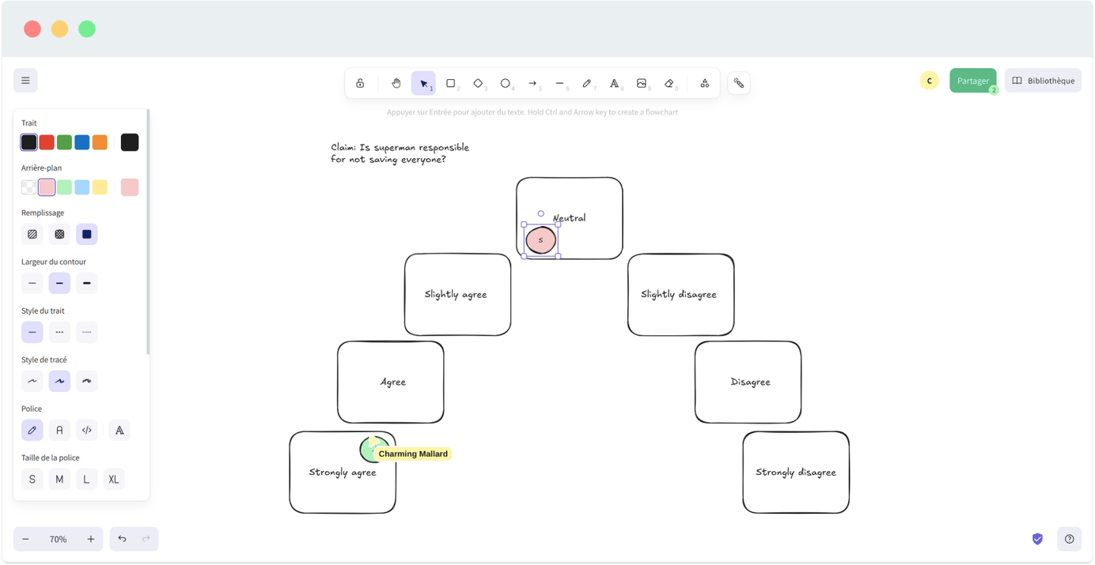
Task: Set the dashed stroke style
Action: coord(59,332)
